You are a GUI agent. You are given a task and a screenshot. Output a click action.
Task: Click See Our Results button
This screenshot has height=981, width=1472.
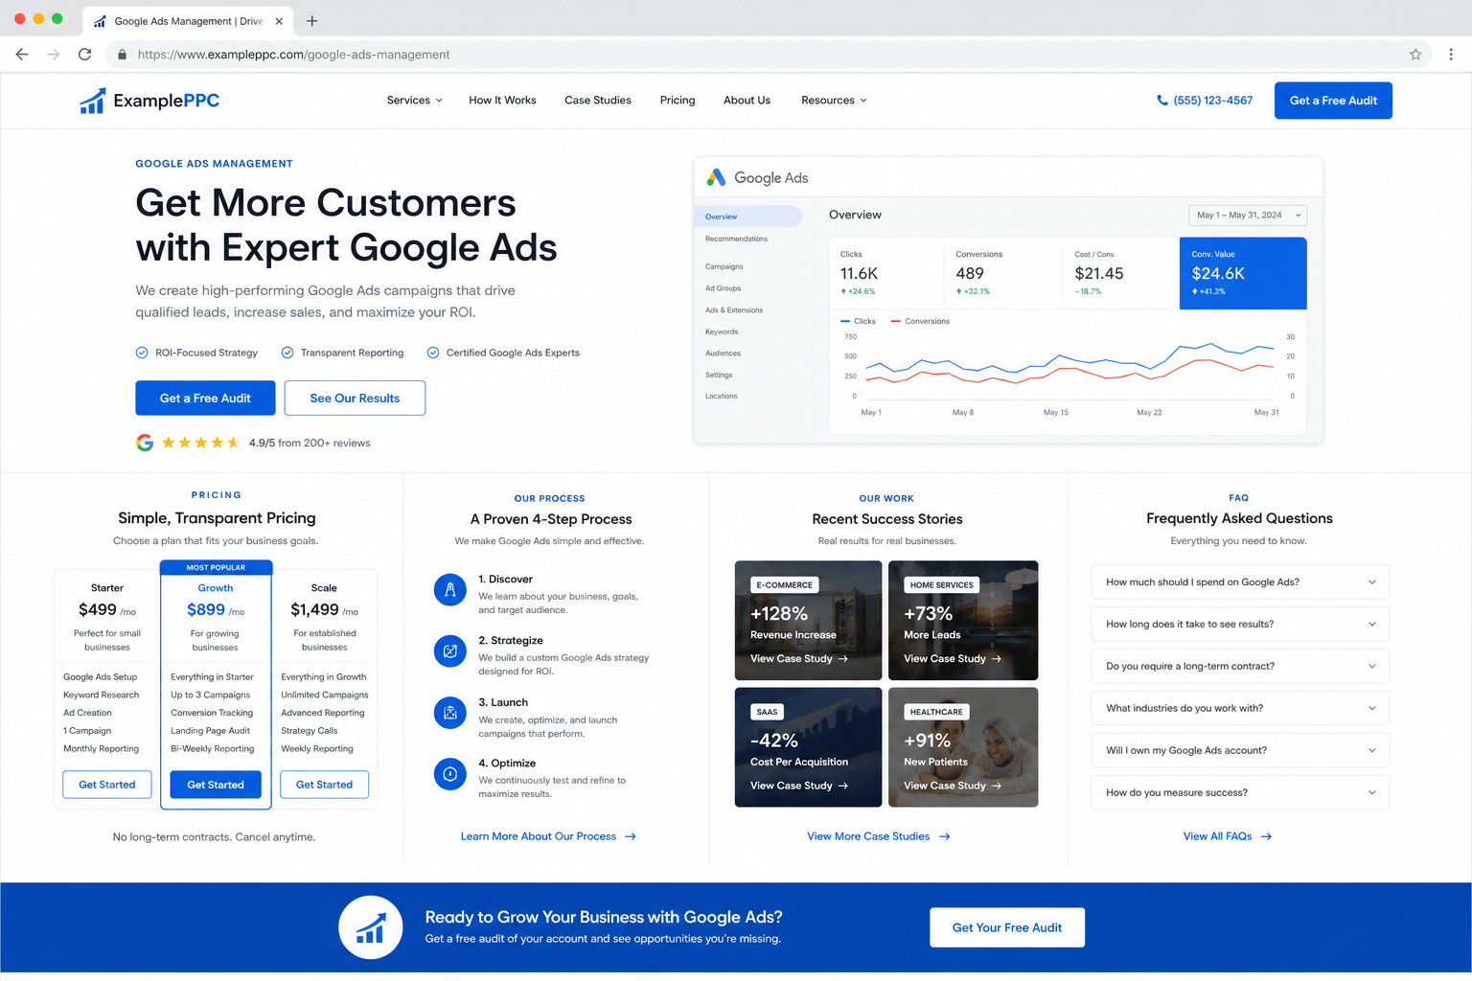(355, 399)
